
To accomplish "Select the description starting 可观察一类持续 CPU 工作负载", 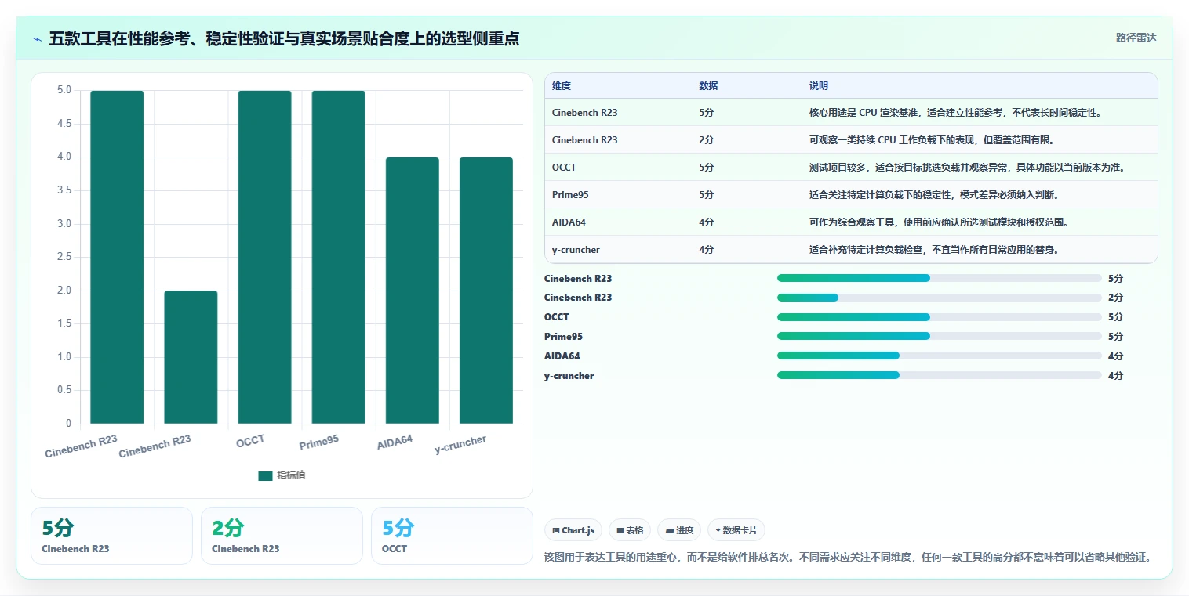I will pyautogui.click(x=931, y=140).
